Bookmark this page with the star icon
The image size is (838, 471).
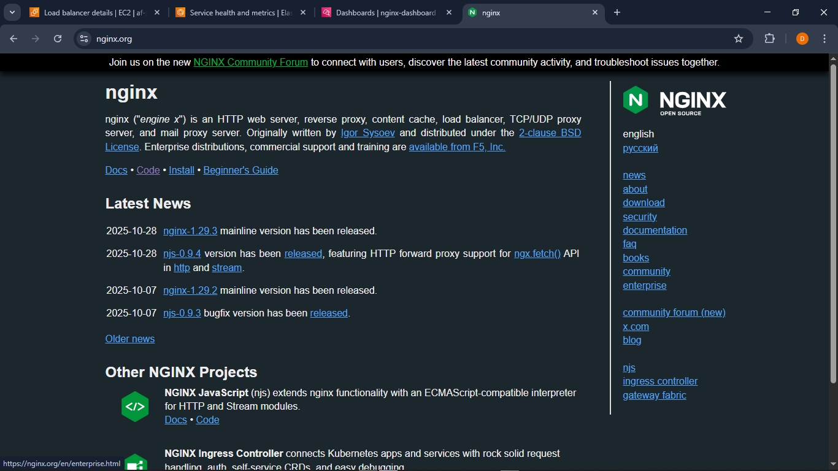(739, 38)
